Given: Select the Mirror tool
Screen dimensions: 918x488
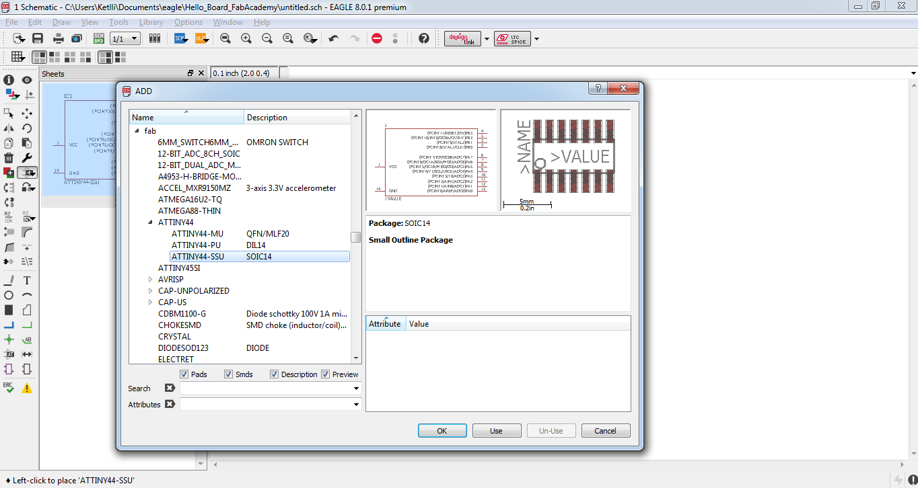Looking at the screenshot, I should pos(9,128).
